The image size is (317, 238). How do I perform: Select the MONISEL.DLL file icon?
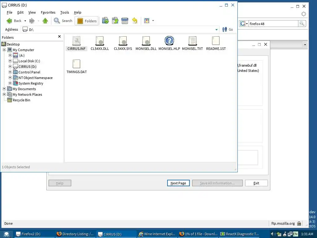[146, 41]
